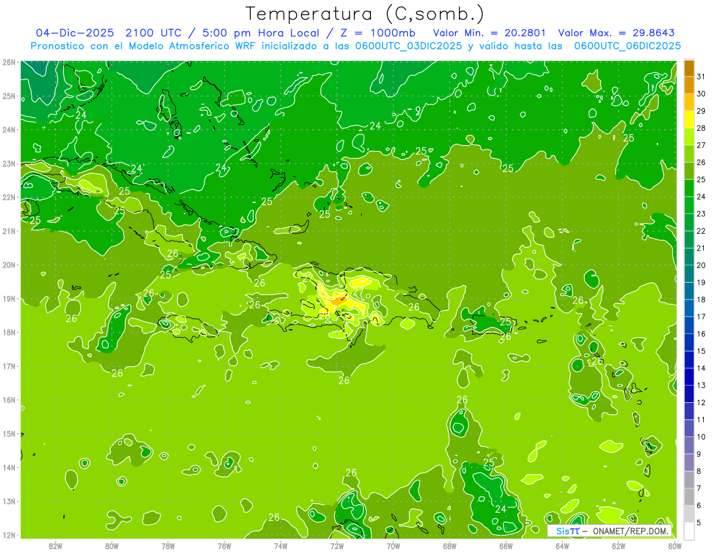Click the '5' value on color scale
Image resolution: width=717 pixels, height=554 pixels.
pos(699,522)
